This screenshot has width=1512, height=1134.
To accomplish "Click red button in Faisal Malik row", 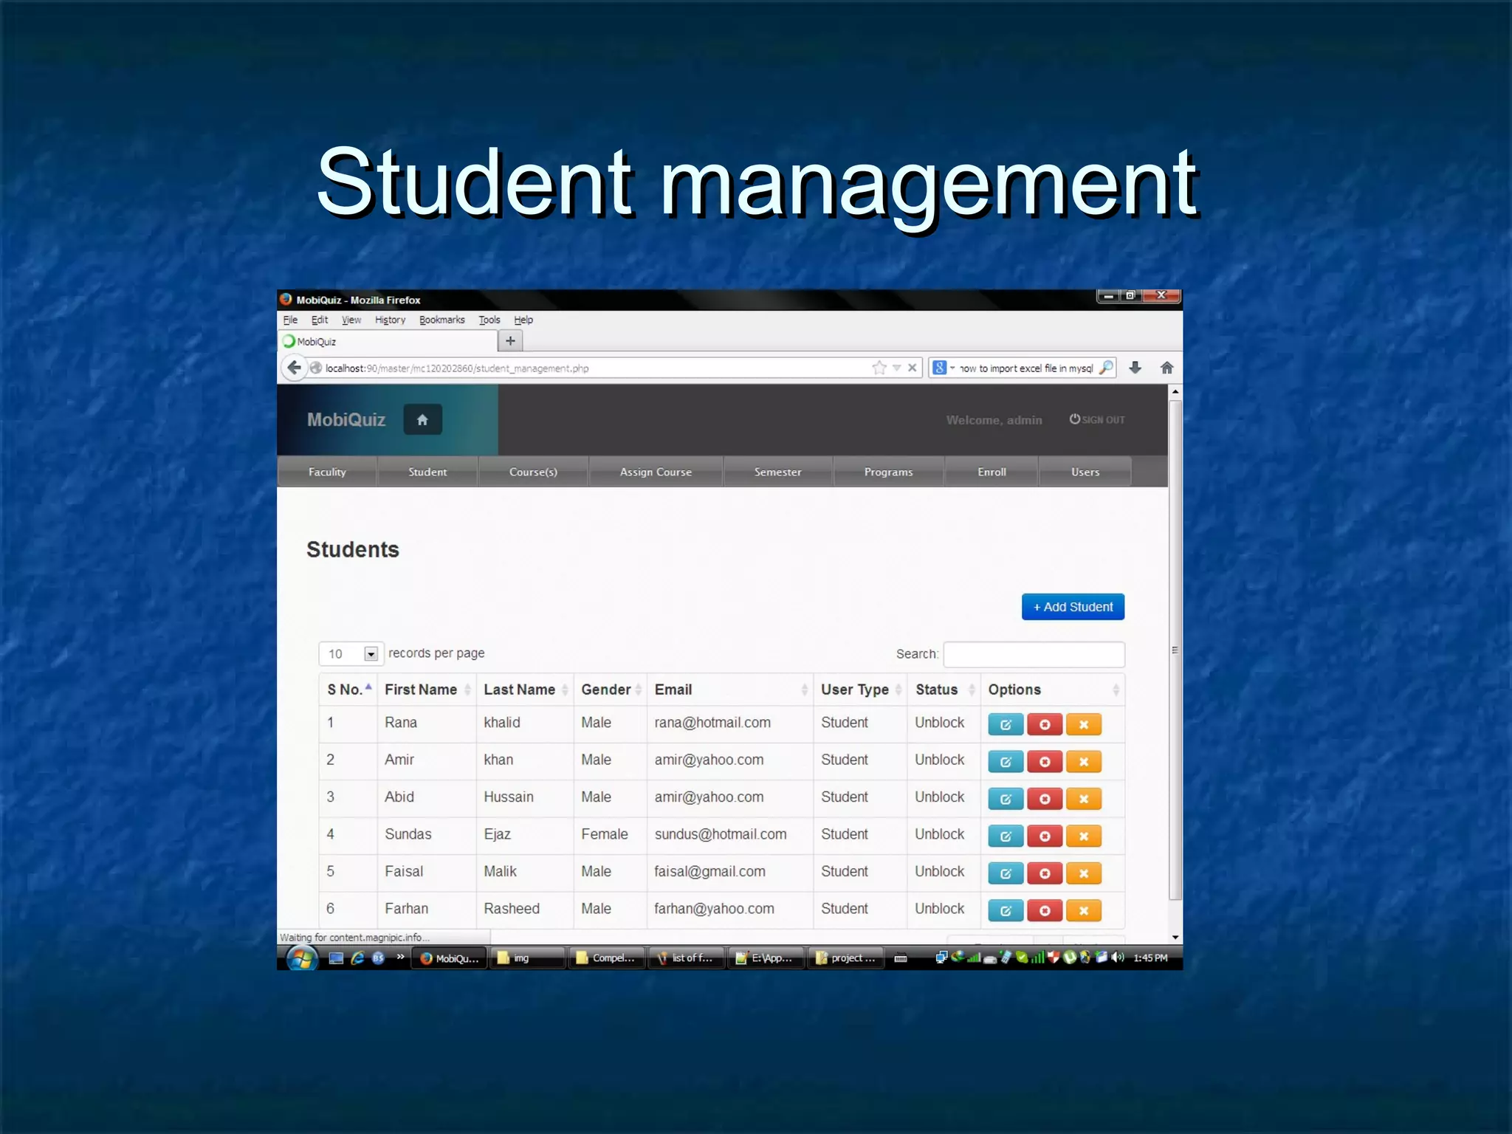I will click(x=1045, y=873).
